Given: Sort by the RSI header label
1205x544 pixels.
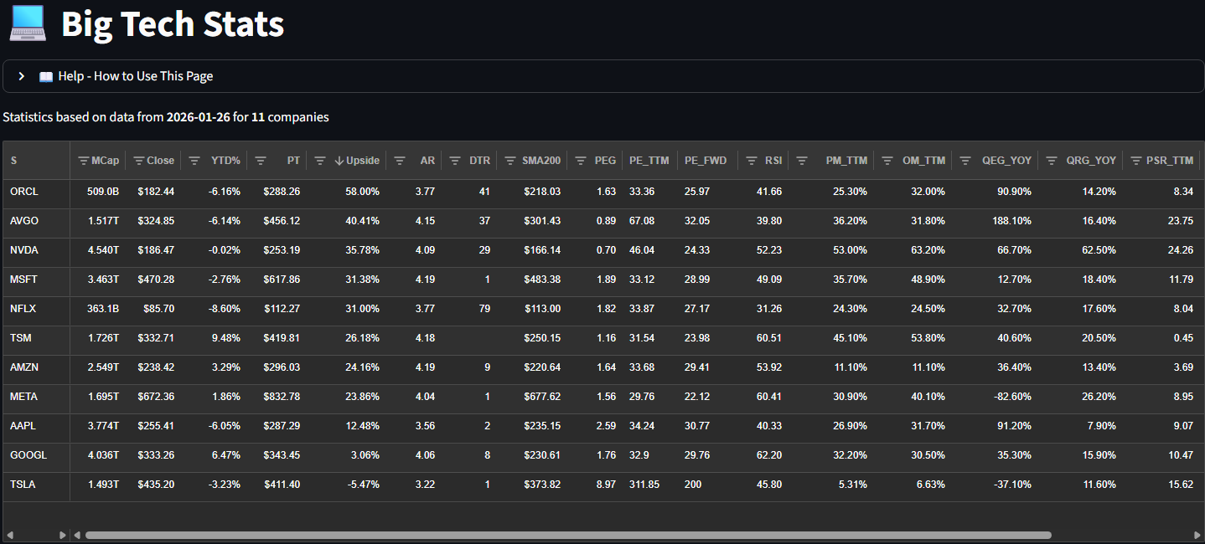Looking at the screenshot, I should coord(773,161).
